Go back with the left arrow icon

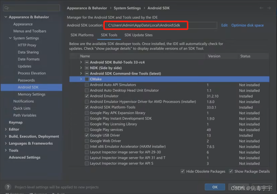(x=261, y=8)
